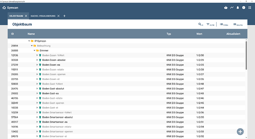Click ID 57564 cell
This screenshot has width=255, height=139.
point(15,117)
